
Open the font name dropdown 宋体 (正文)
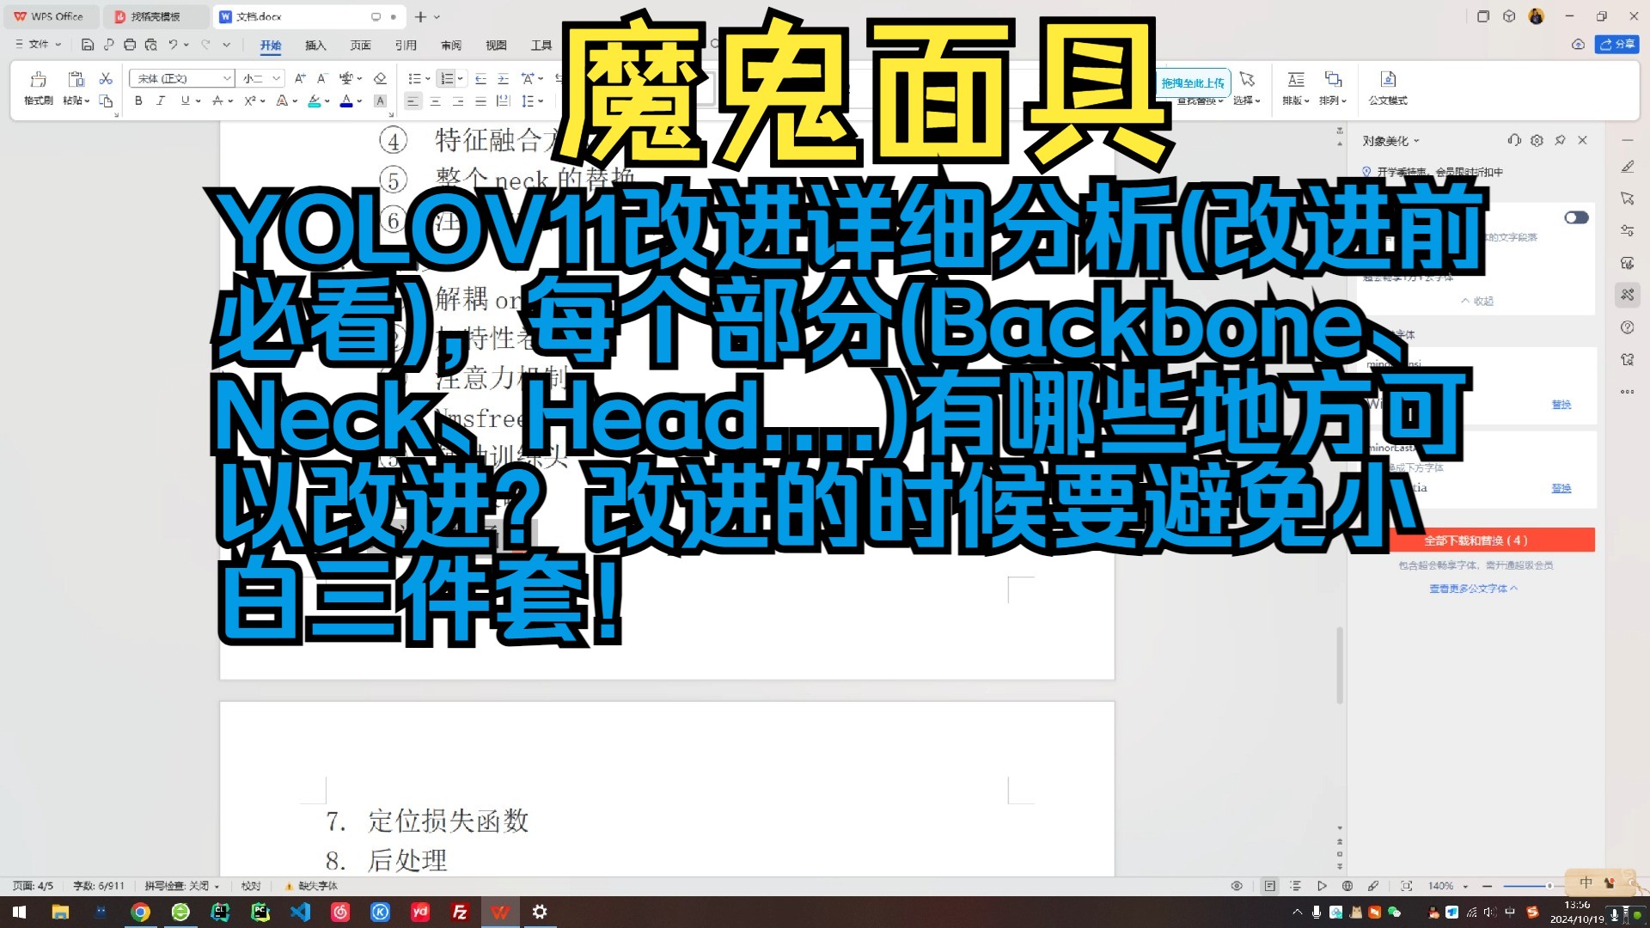(x=181, y=78)
